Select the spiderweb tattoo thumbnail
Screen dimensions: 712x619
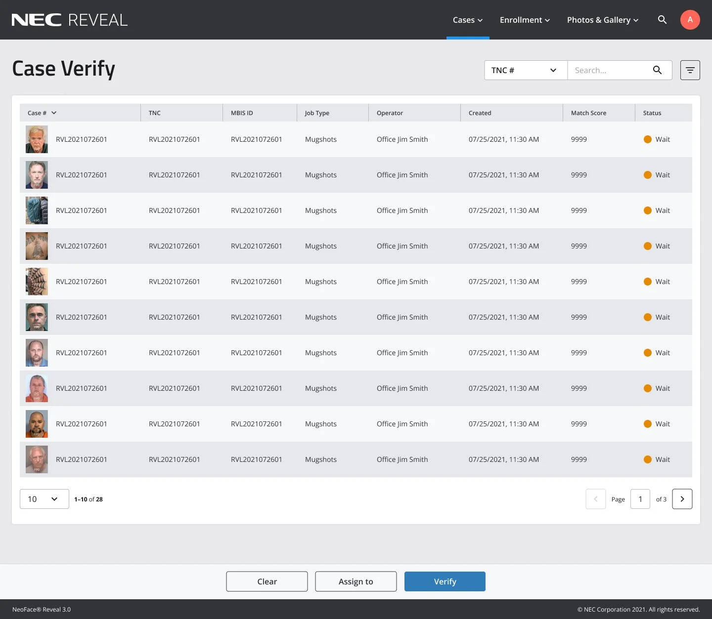pos(37,282)
